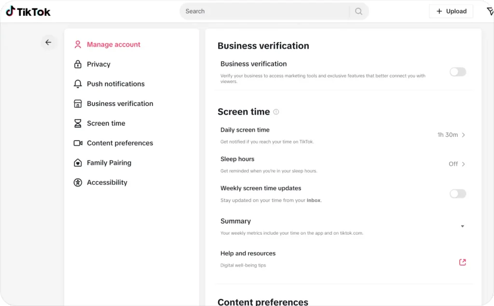
Task: Click the Family Pairing house icon
Action: 78,163
